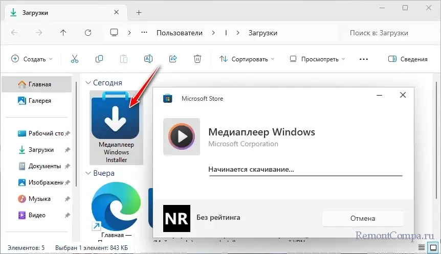Screen dimensions: 441x254
Task: Click the Медиаплеер Windows app icon in dialog
Action: coord(182,136)
